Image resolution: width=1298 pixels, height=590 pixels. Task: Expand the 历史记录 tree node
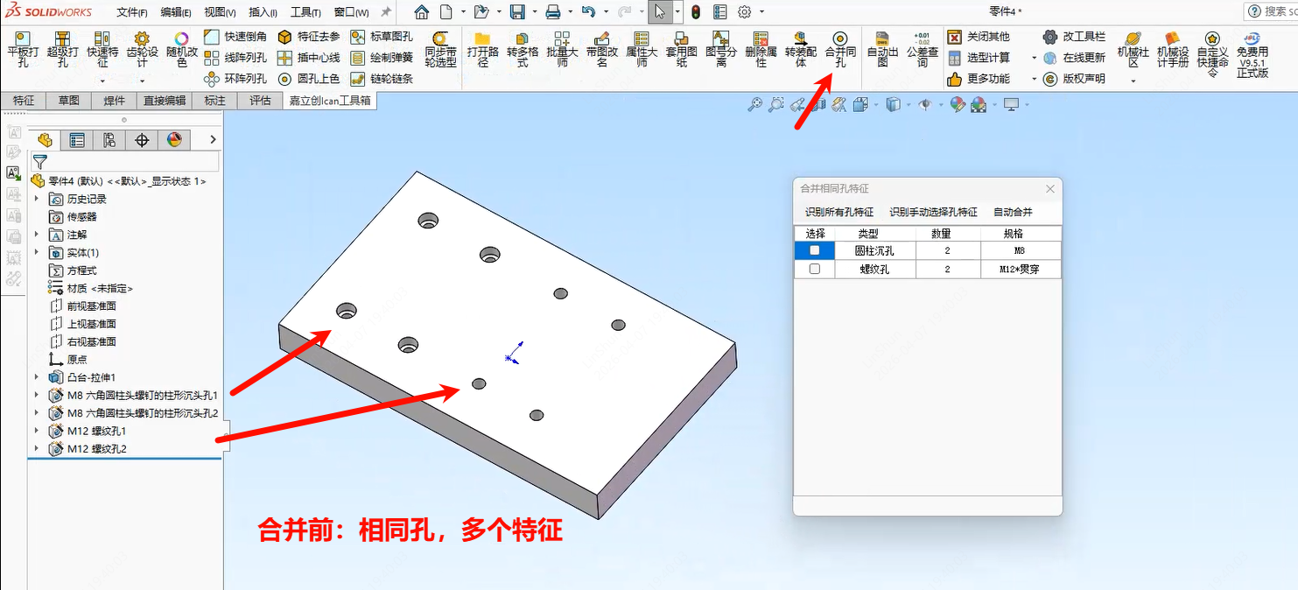[x=37, y=199]
